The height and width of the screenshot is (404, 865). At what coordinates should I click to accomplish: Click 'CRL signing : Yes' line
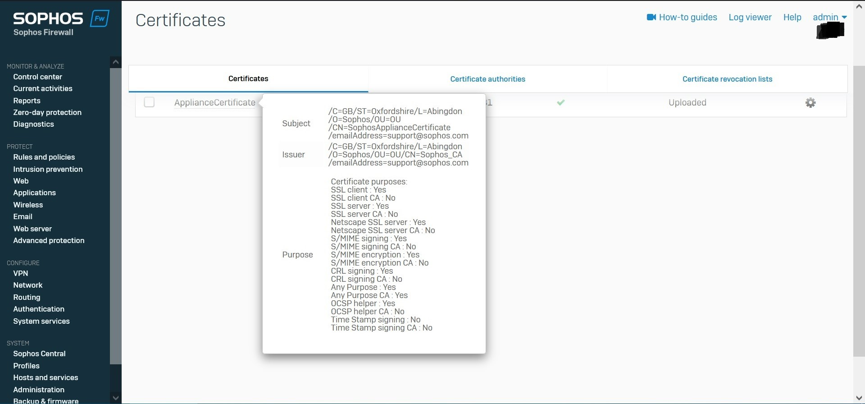tap(362, 271)
